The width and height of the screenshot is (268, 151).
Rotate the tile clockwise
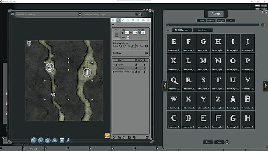pyautogui.click(x=124, y=46)
